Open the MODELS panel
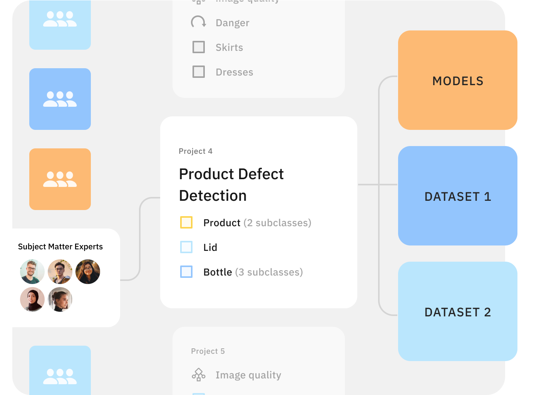This screenshot has height=395, width=539. pos(457,81)
